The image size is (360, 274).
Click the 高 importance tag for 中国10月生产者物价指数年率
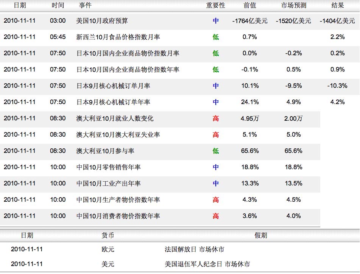pos(215,200)
